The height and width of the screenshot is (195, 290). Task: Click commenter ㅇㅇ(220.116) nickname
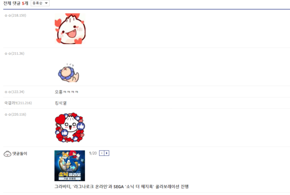tap(15, 114)
